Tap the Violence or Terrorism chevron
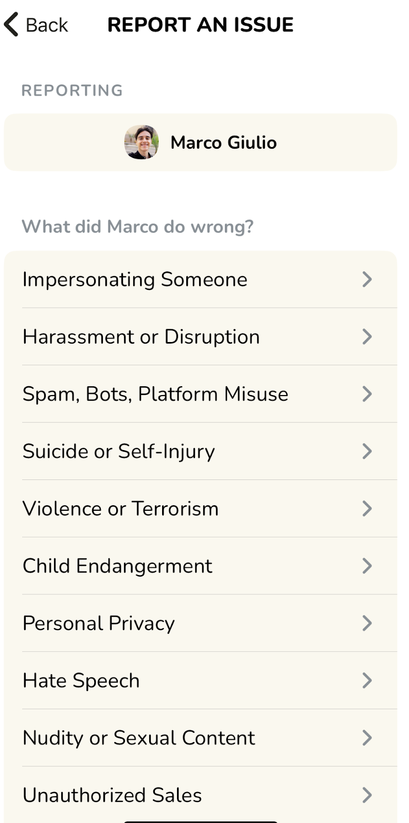The width and height of the screenshot is (409, 823). 367,509
